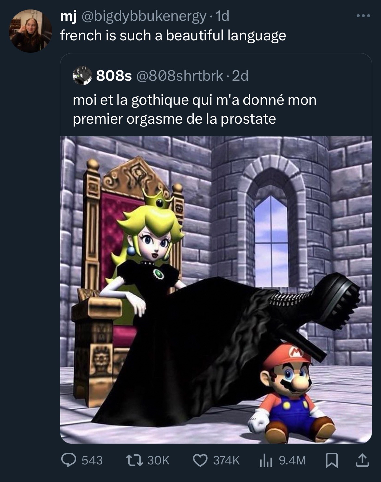Viewport: 381px width, 482px height.
Task: Visit the @808shrtbrk handle
Action: pyautogui.click(x=179, y=76)
